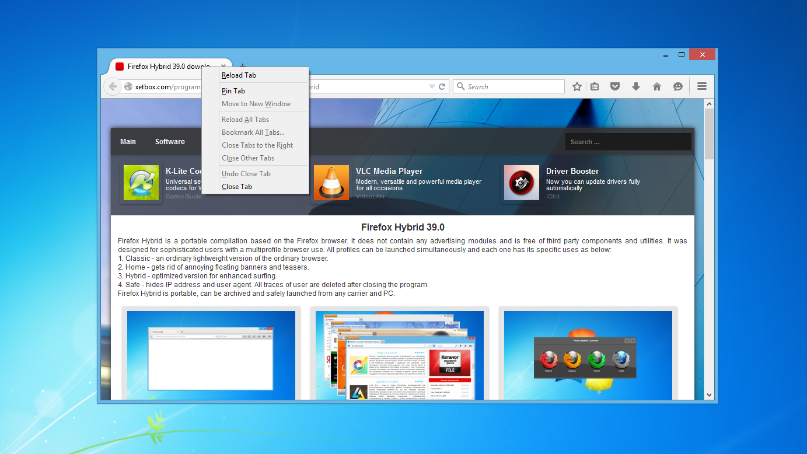Go to the Home page icon
The height and width of the screenshot is (454, 807).
[657, 86]
